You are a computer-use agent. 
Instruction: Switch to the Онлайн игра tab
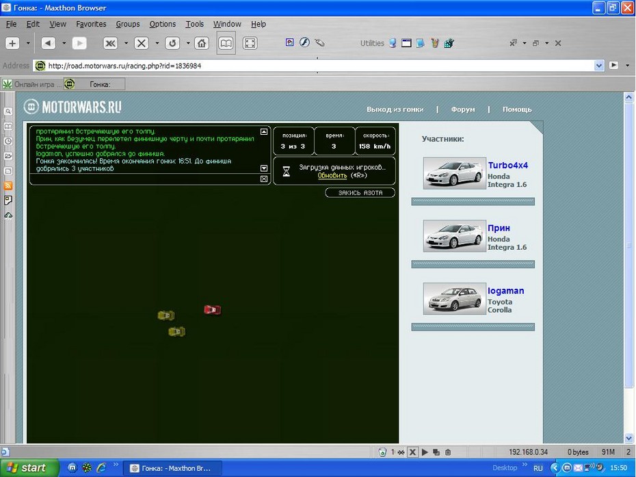pyautogui.click(x=32, y=84)
